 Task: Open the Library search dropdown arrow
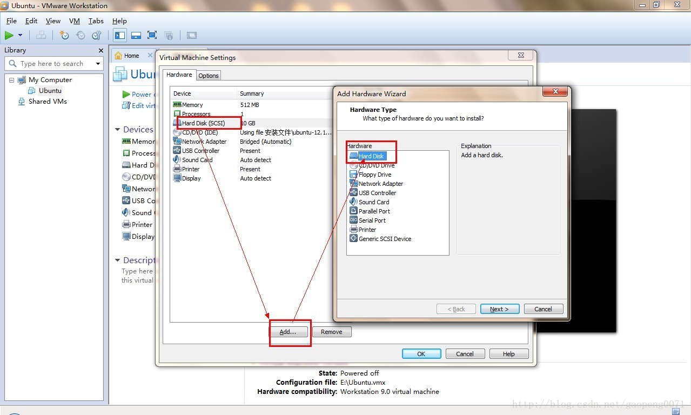coord(98,63)
